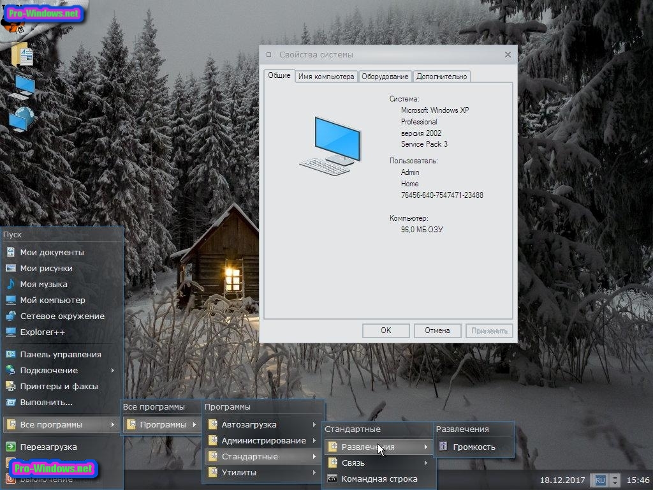Click the Подключение globe icon
Screen dimensions: 653x490
click(x=11, y=370)
